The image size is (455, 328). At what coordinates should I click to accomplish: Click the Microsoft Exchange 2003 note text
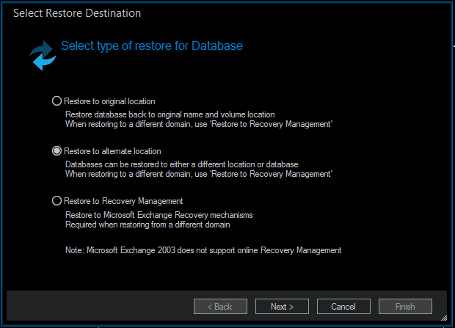click(x=203, y=250)
